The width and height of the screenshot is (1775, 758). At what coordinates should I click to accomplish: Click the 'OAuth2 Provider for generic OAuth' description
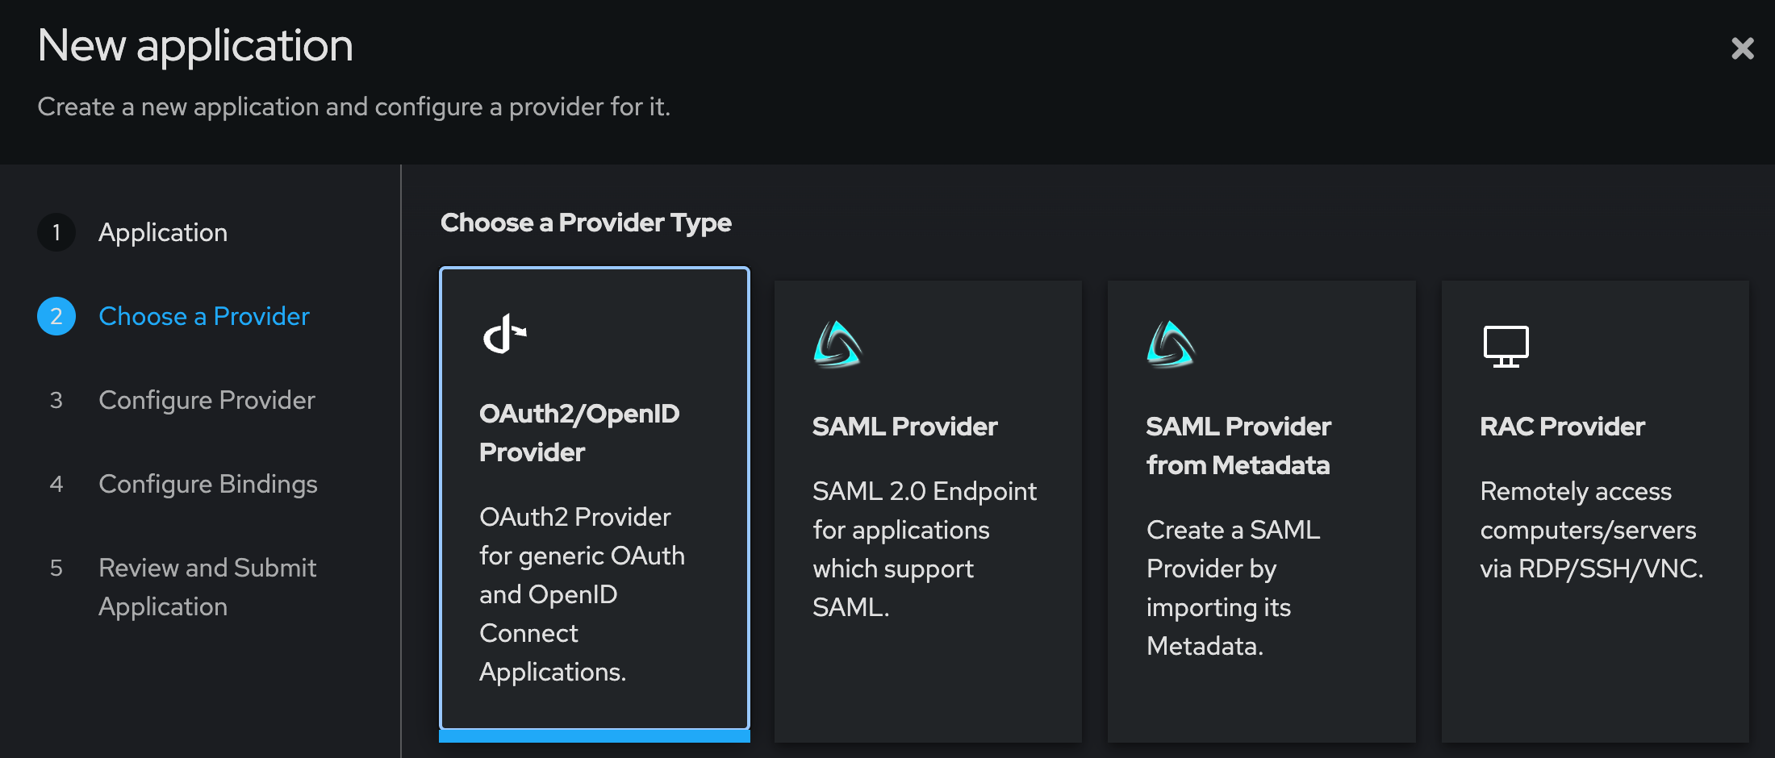(x=582, y=594)
